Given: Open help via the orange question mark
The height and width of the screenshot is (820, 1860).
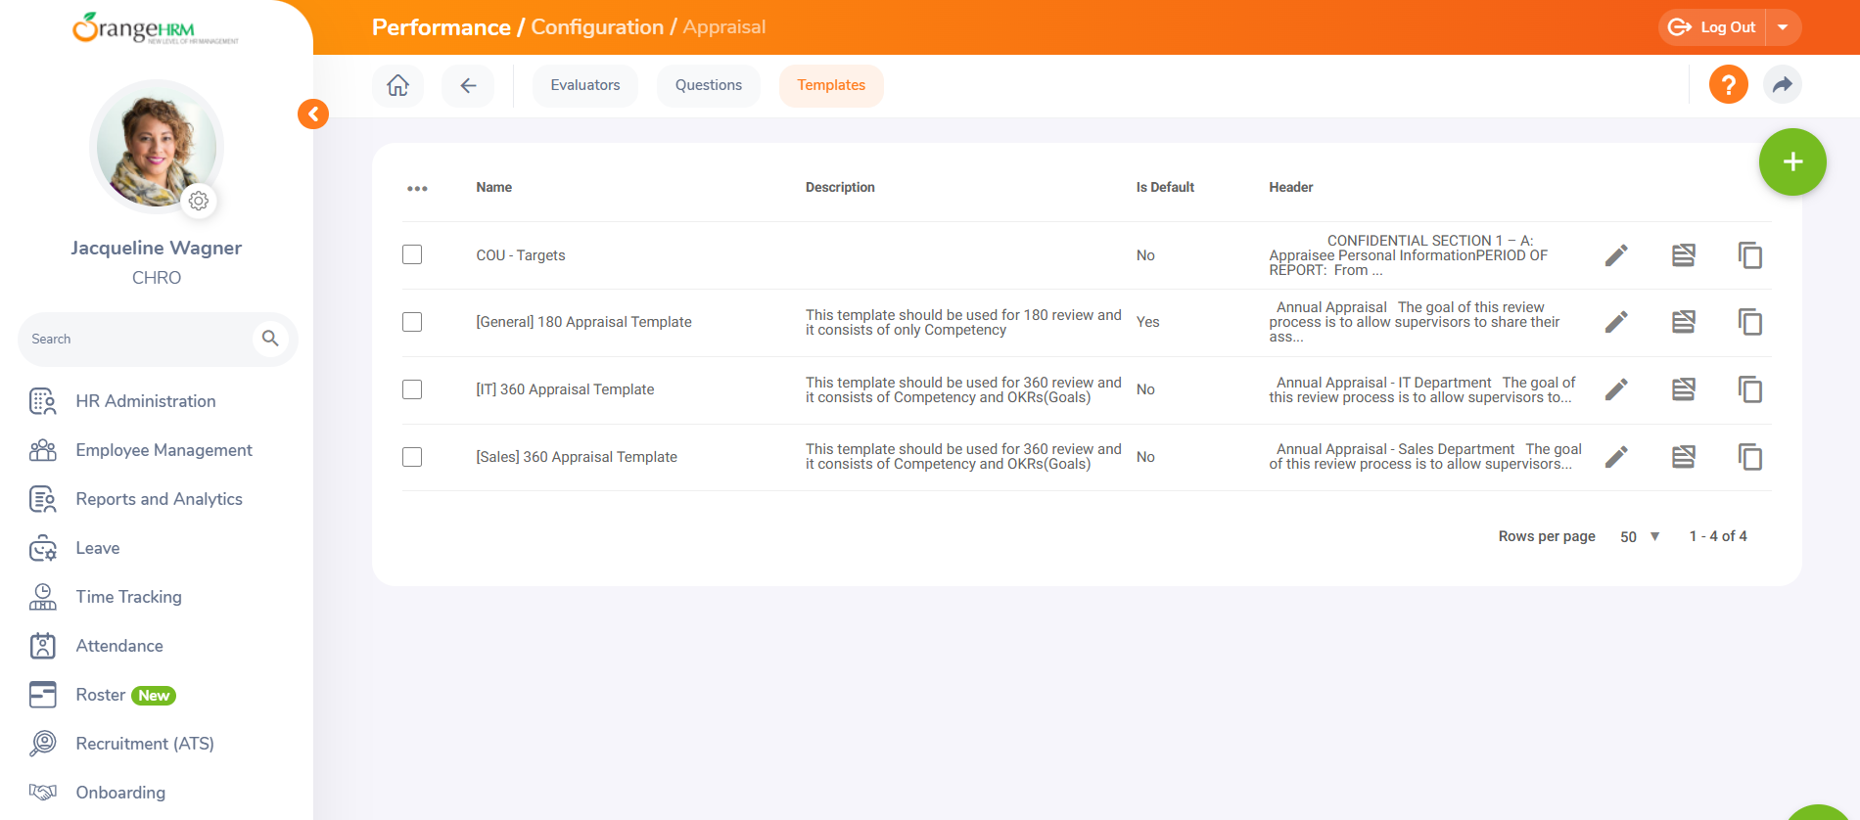Looking at the screenshot, I should click(x=1728, y=85).
